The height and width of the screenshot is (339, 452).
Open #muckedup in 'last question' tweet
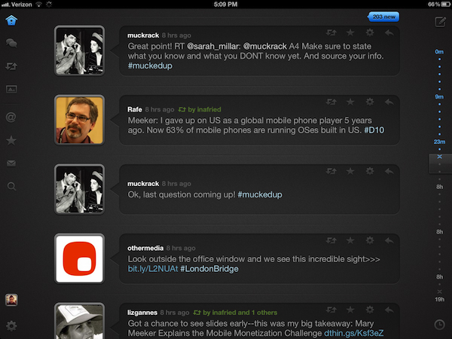(260, 194)
